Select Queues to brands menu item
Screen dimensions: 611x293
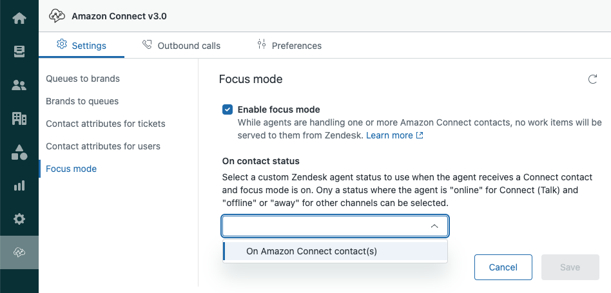(82, 79)
